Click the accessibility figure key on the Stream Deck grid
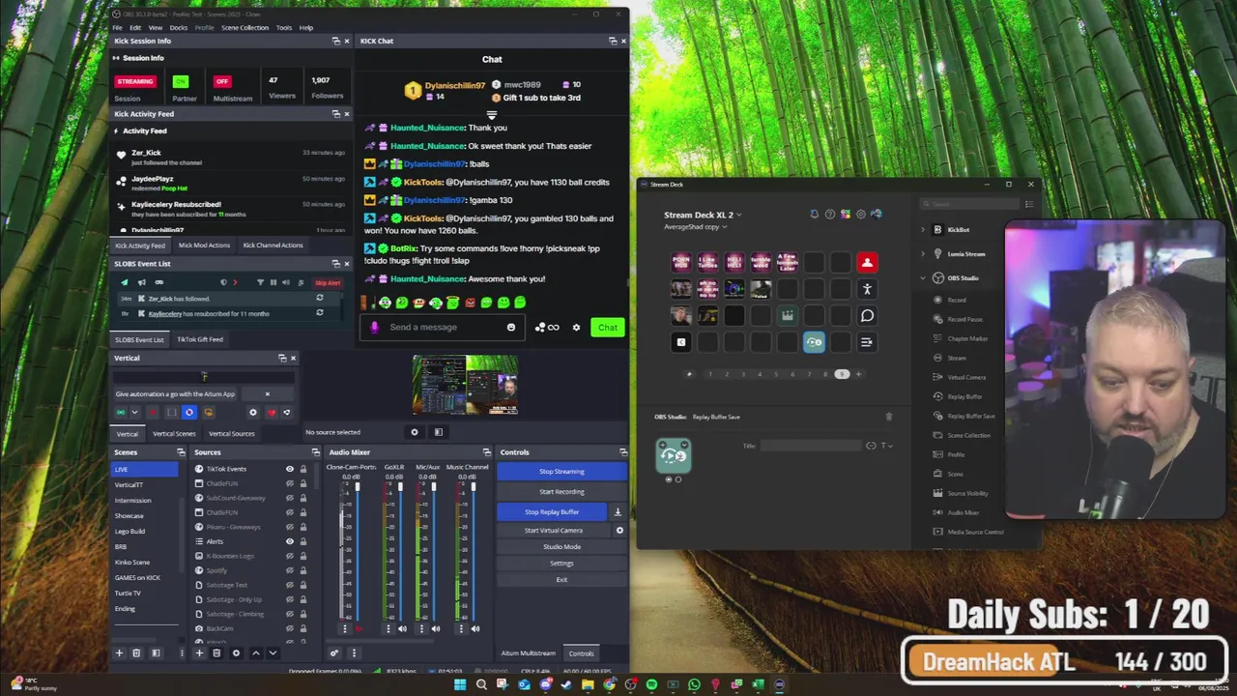The image size is (1237, 696). pyautogui.click(x=867, y=289)
